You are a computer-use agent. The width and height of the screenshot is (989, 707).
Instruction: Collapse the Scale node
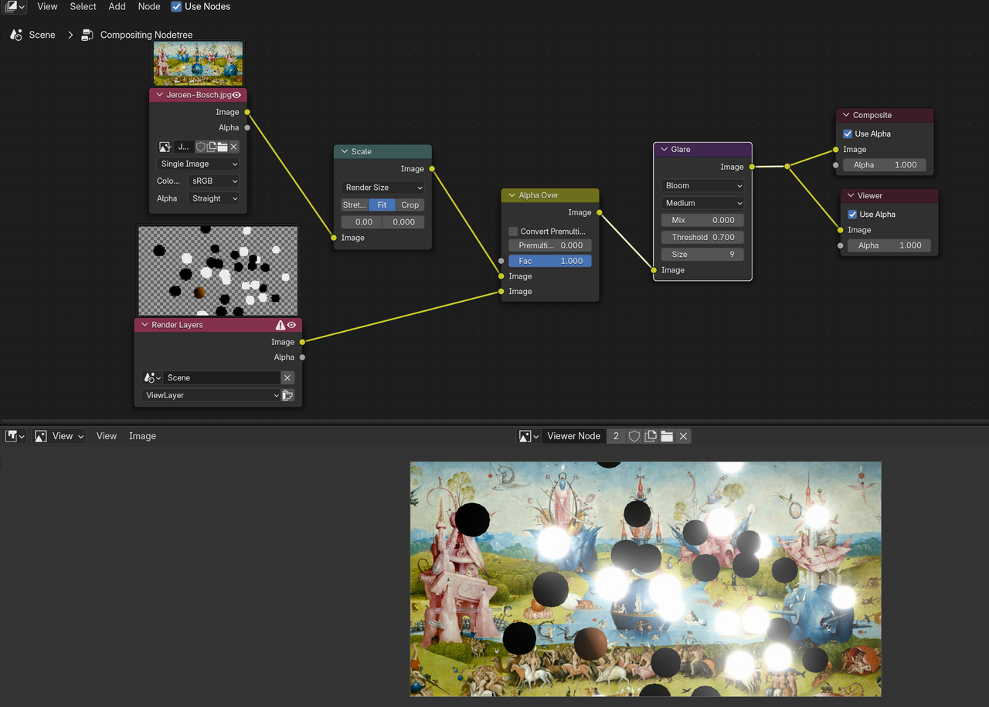345,151
